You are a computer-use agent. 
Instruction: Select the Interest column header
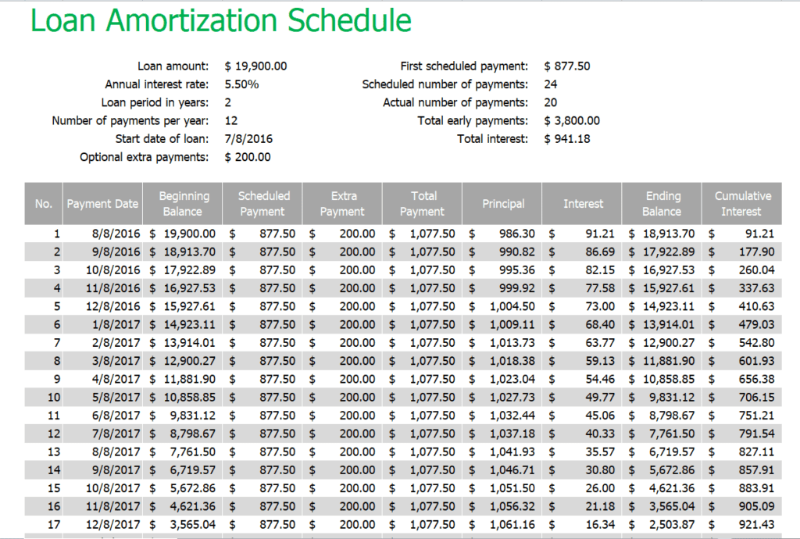(582, 203)
